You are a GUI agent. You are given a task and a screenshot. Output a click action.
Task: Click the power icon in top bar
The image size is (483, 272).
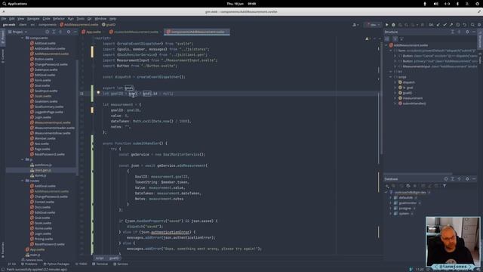478,4
